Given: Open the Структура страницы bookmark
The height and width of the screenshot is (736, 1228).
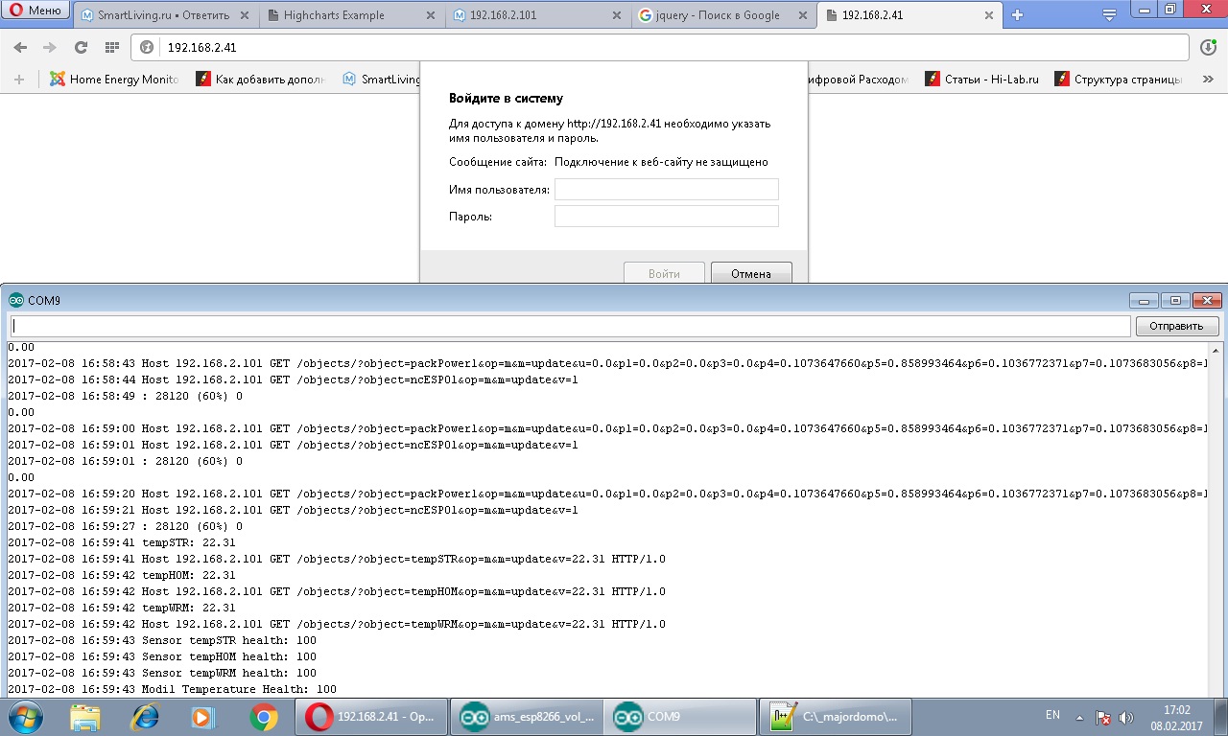Looking at the screenshot, I should click(x=1119, y=80).
